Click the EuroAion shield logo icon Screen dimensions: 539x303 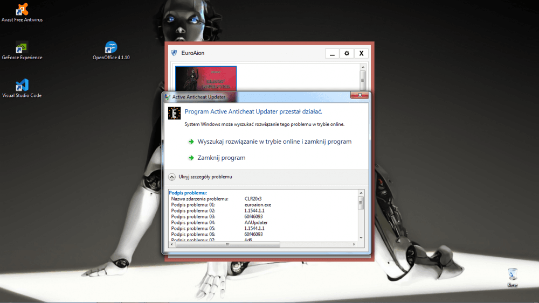174,53
